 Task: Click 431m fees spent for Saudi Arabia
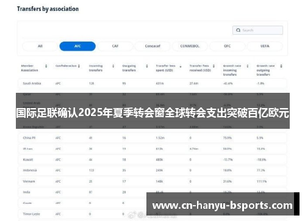160,84
